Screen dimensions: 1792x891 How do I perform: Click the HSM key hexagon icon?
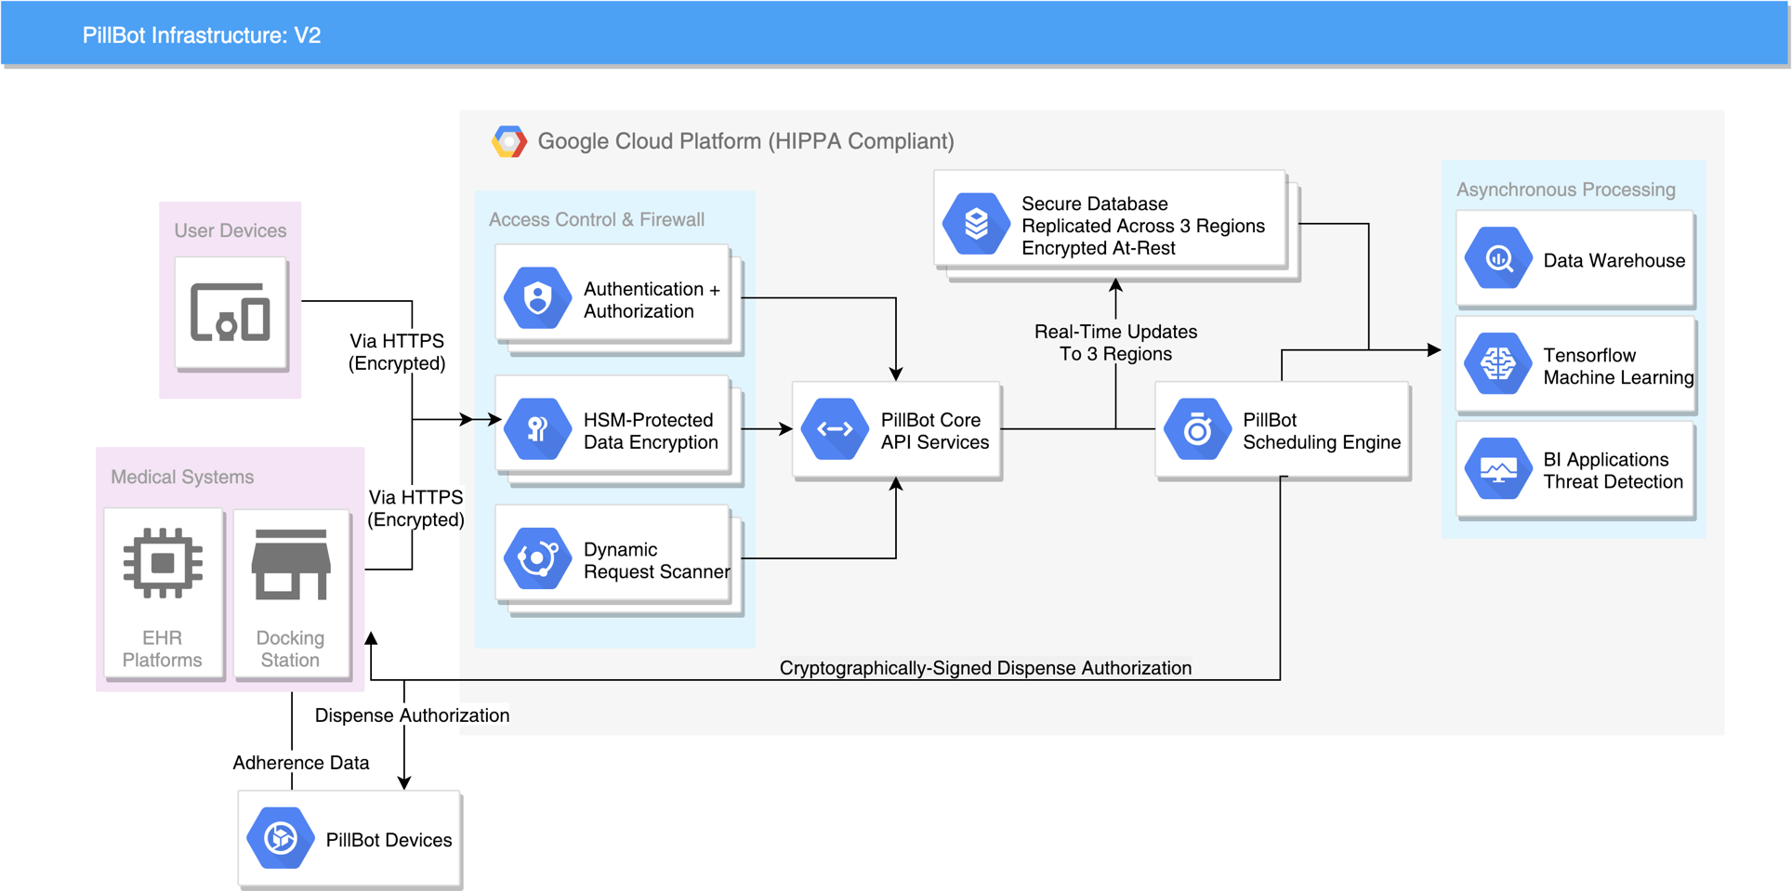(x=537, y=429)
